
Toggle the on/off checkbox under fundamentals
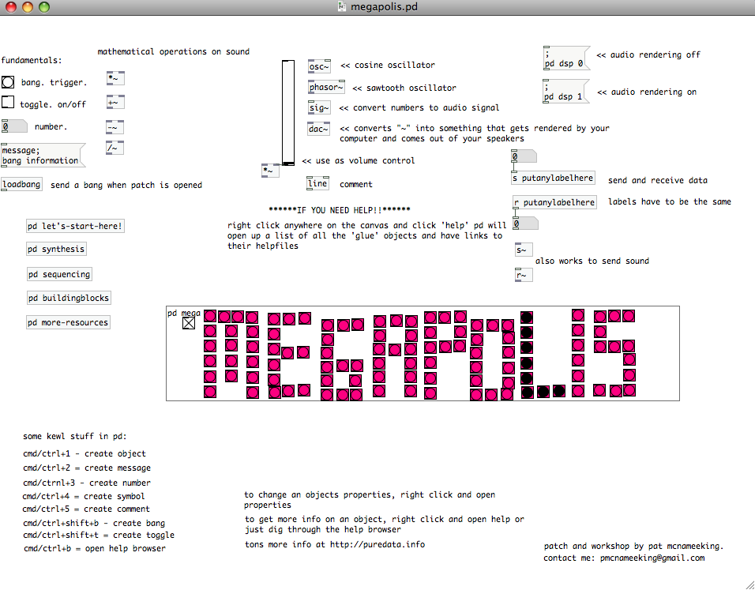click(8, 103)
